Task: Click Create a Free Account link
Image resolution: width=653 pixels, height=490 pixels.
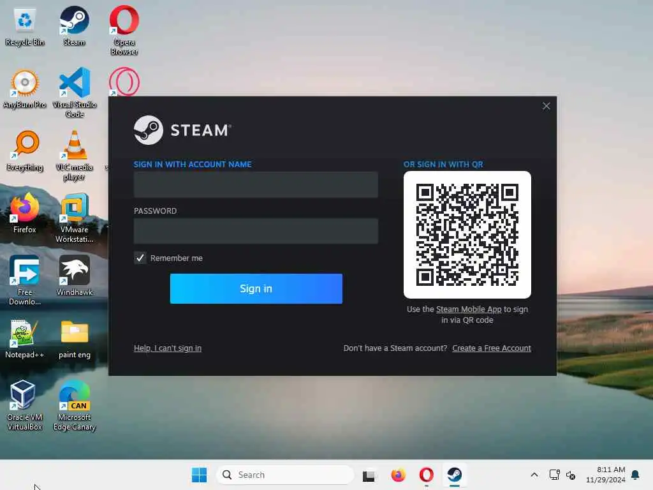Action: (492, 348)
